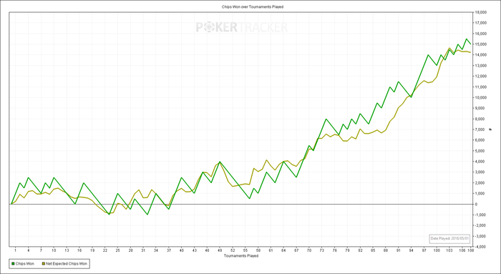The width and height of the screenshot is (501, 274).
Task: Click the 10,000 y-axis label
Action: 481,97
